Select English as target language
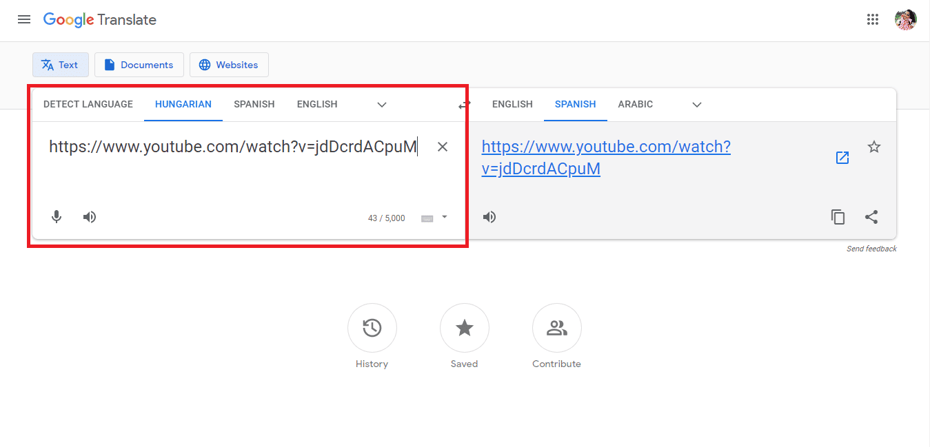The image size is (930, 447). 512,105
